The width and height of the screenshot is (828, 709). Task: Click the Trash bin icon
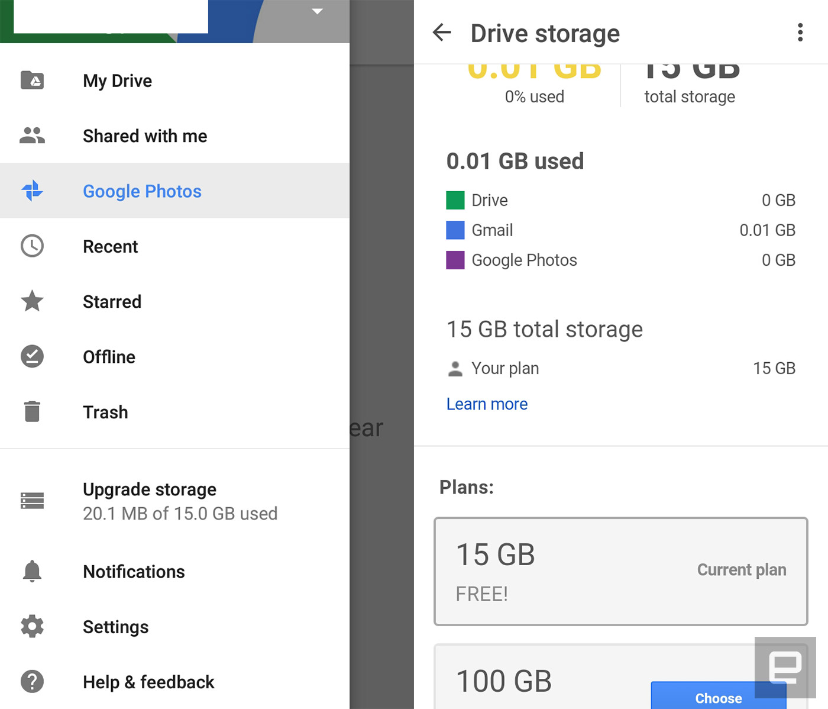pos(32,411)
